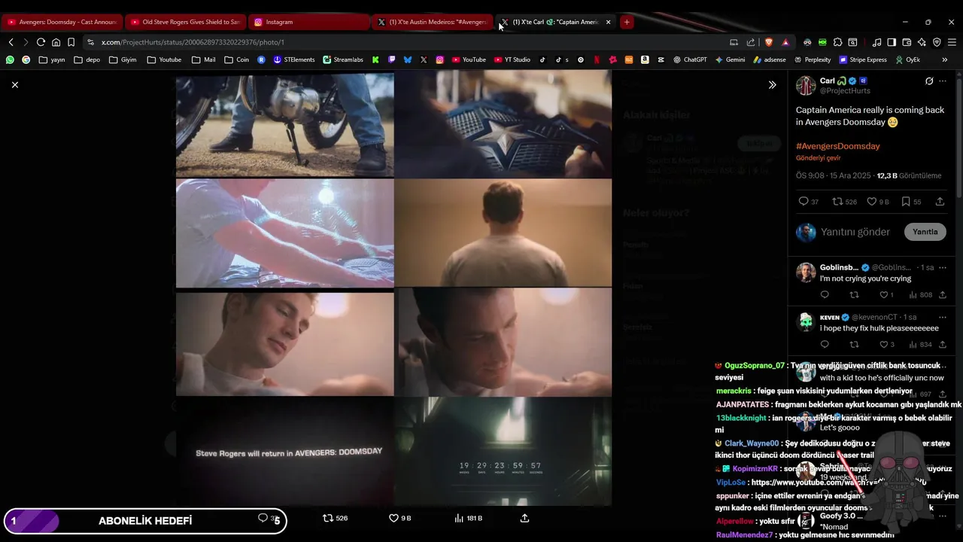This screenshot has width=963, height=542.
Task: Toggle the browser sidebar panel icon
Action: (x=892, y=42)
